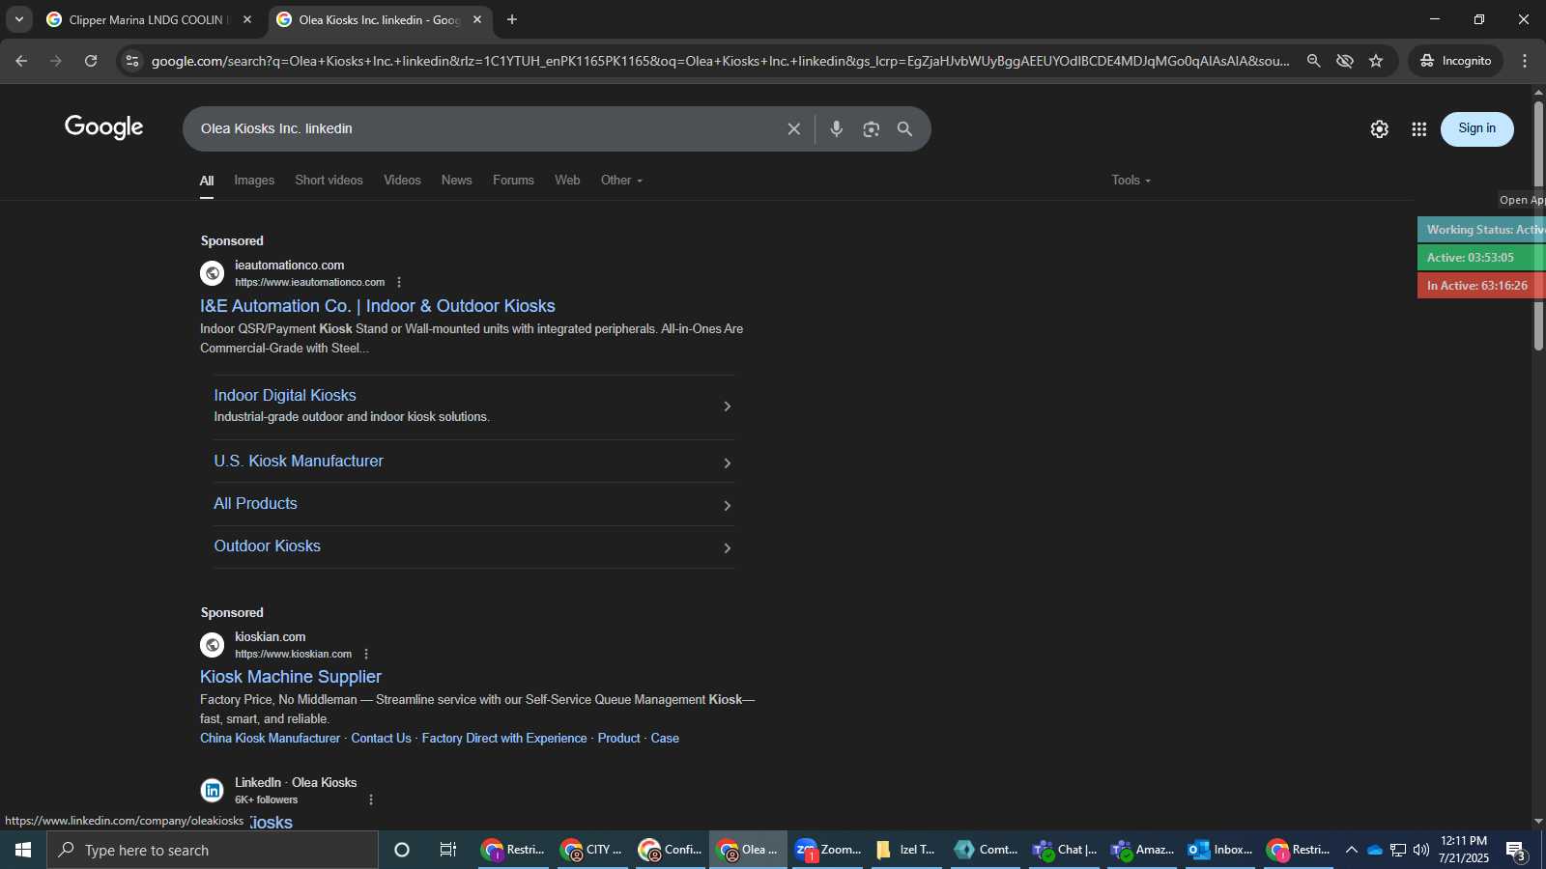Open Outlook Inbox from the taskbar

point(1220,850)
